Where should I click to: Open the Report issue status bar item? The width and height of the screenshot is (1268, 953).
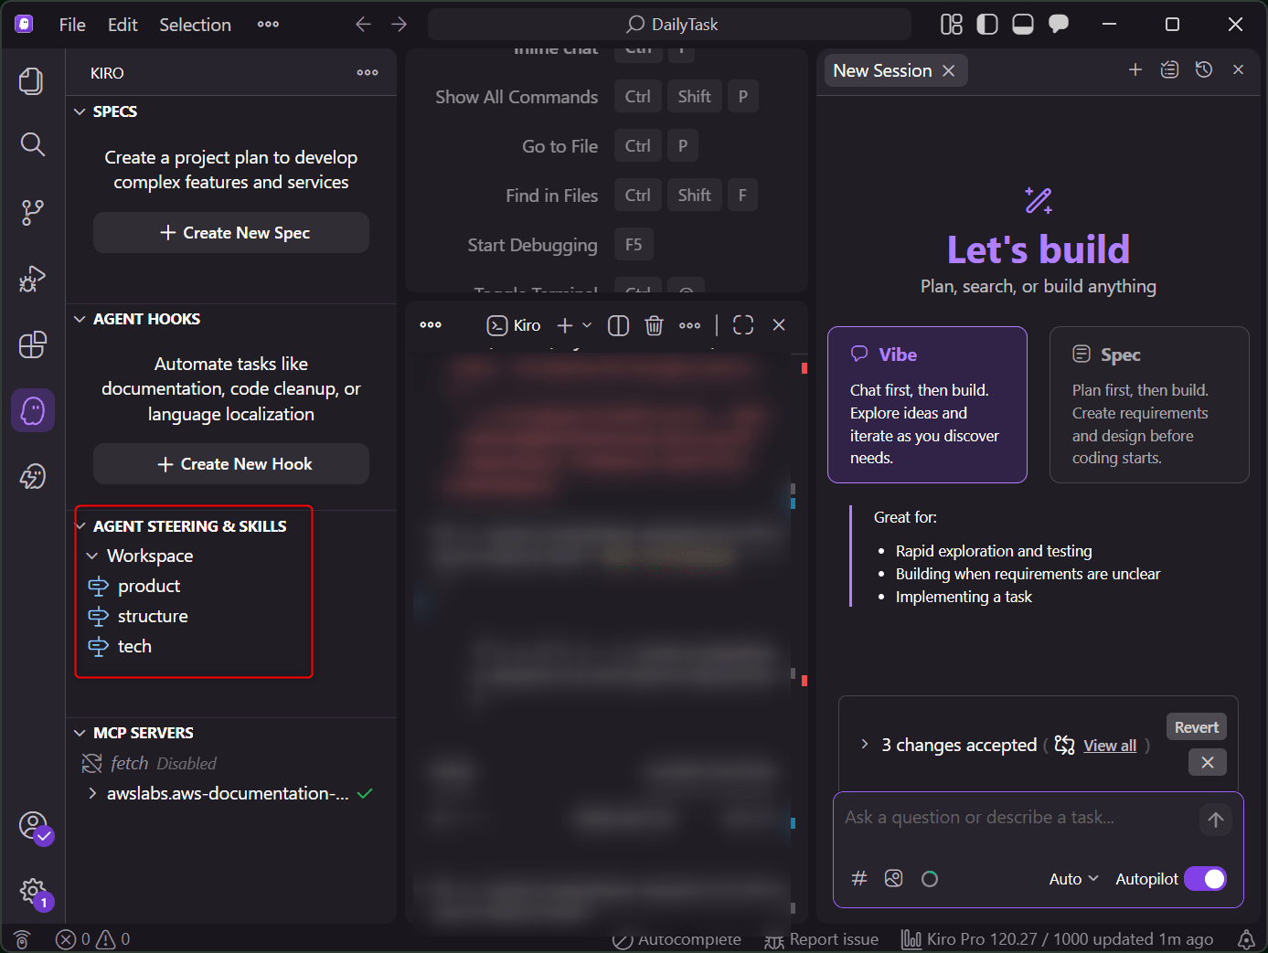[x=821, y=939]
